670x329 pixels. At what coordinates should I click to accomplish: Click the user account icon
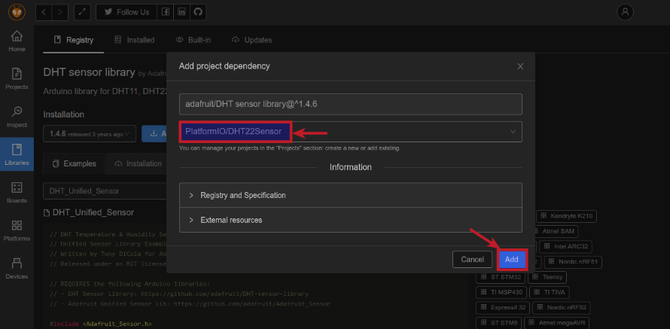tap(625, 12)
